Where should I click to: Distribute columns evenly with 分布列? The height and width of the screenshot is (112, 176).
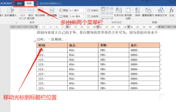pyautogui.click(x=93, y=16)
